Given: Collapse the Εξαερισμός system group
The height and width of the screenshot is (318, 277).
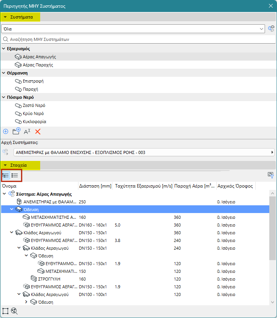Looking at the screenshot, I should [x=3, y=49].
